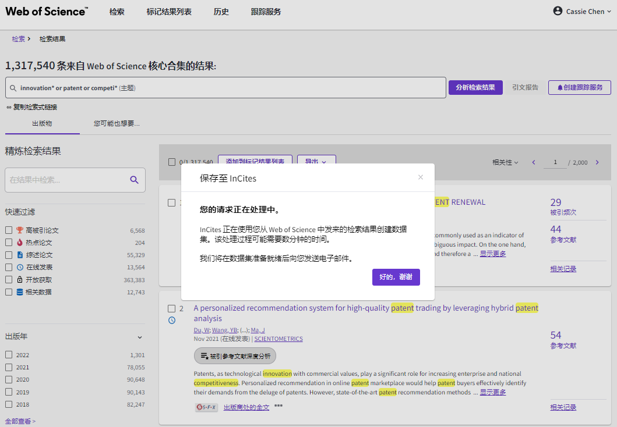
Task: Click the 在结果中检索 input field
Action: point(69,180)
